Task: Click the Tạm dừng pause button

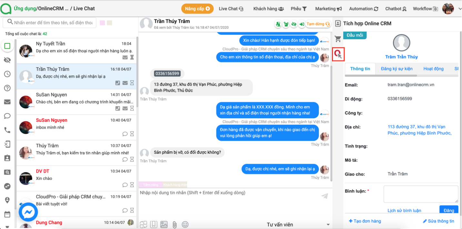Action: pos(318,24)
